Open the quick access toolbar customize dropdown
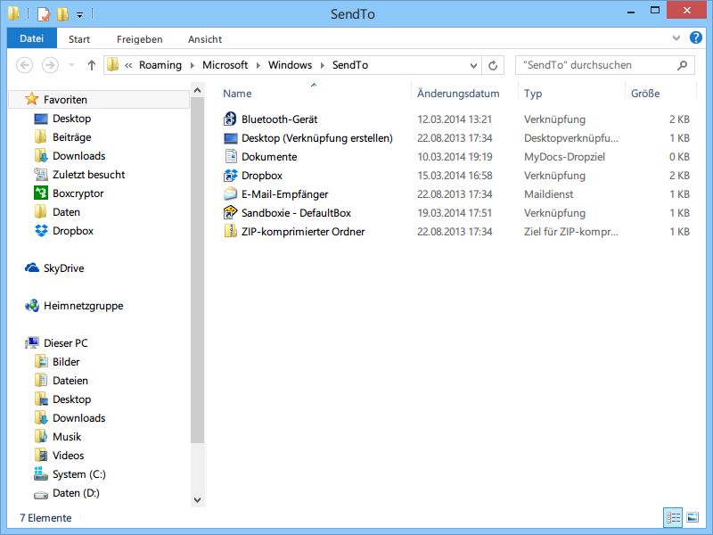 click(79, 15)
